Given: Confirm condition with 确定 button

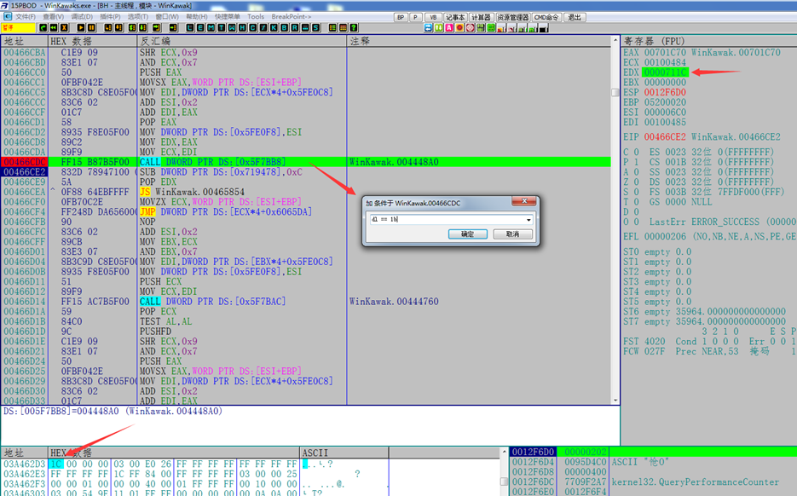Looking at the screenshot, I should pos(468,234).
